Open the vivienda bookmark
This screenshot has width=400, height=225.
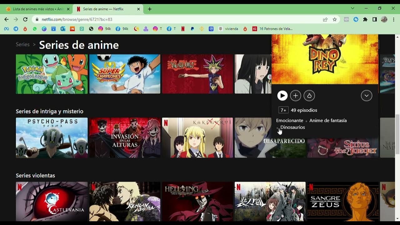(228, 29)
